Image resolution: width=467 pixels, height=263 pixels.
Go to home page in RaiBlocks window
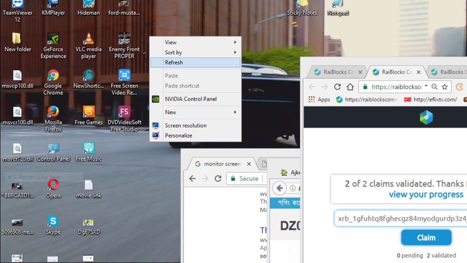click(350, 87)
